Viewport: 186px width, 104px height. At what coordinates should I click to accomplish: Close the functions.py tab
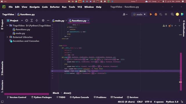pos(88,21)
